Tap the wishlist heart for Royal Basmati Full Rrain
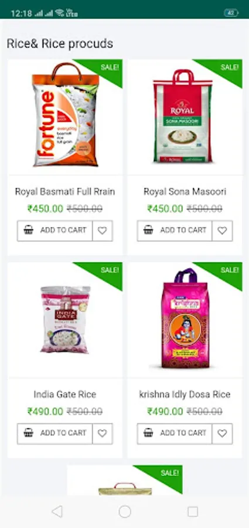The height and width of the screenshot is (528, 249). point(103,231)
